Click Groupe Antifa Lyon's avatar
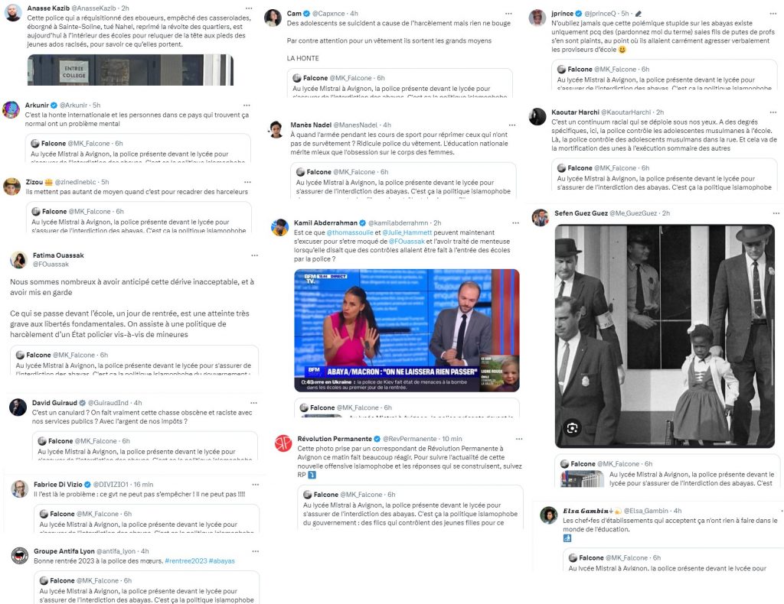Screen dimensions: 784x604 tap(20, 555)
